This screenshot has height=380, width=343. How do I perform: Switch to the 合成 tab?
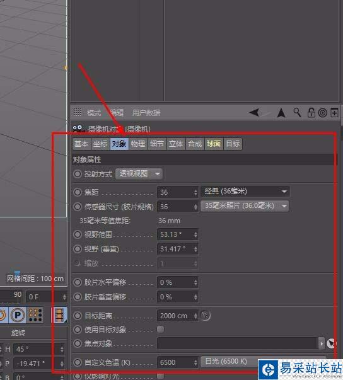[x=195, y=144]
